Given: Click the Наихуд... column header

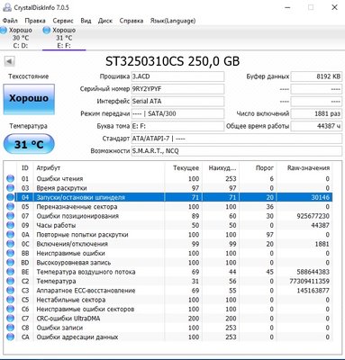Looking at the screenshot, I should pyautogui.click(x=222, y=168).
